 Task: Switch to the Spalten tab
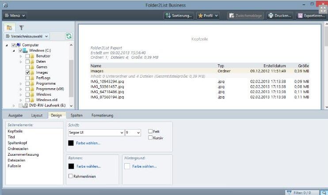point(76,116)
